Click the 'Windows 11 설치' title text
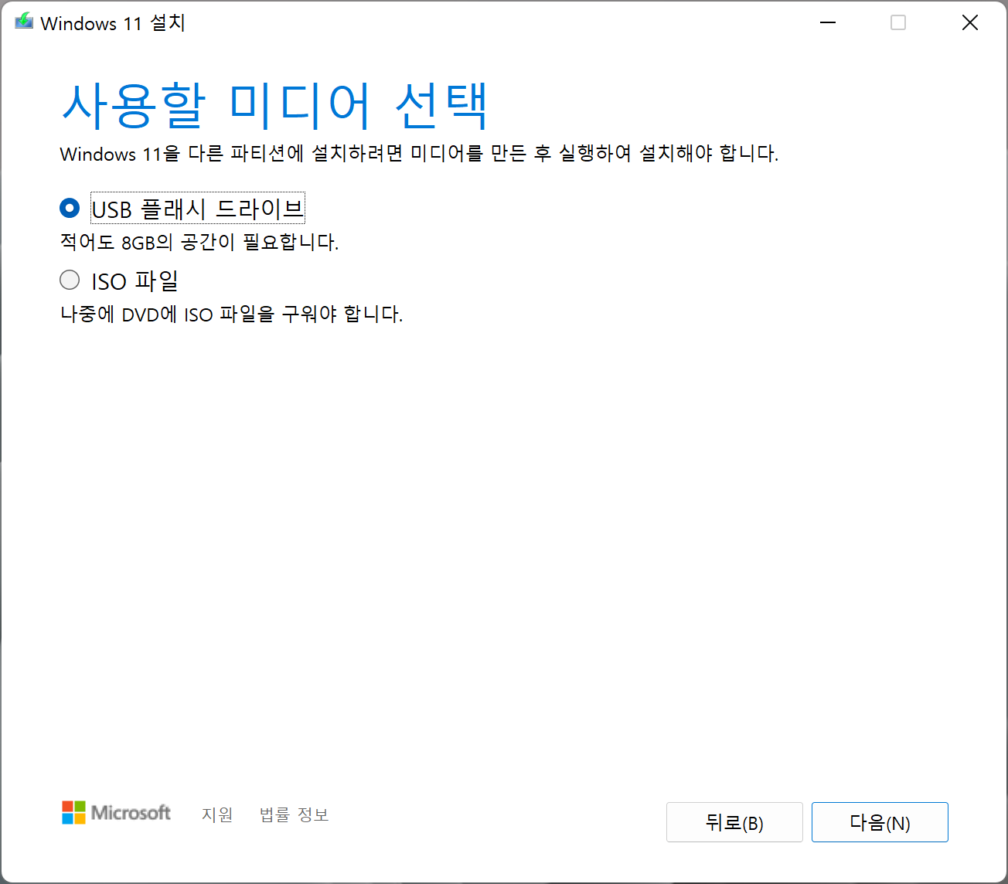The height and width of the screenshot is (884, 1008). click(x=113, y=23)
